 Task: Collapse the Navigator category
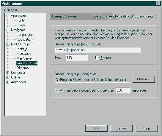click(7, 30)
